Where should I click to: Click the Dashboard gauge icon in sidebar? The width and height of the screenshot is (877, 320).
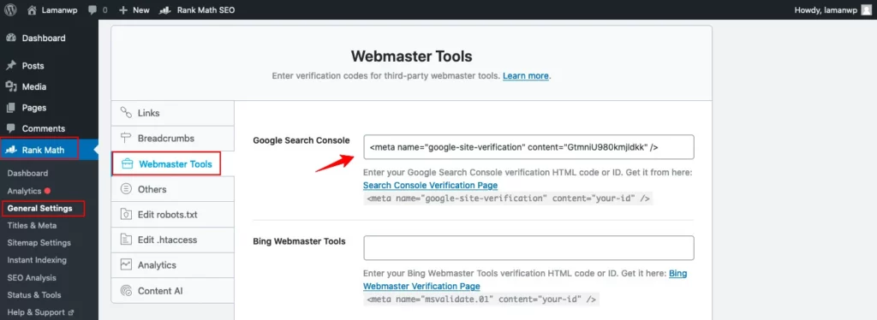tap(10, 38)
